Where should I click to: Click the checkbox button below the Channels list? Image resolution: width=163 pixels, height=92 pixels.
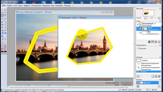pos(159,86)
